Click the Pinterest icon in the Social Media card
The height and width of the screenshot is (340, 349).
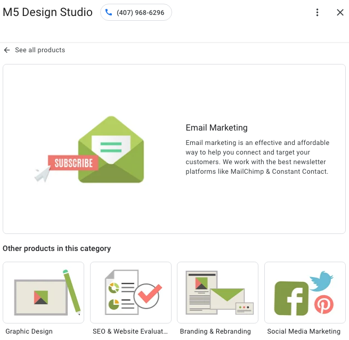click(x=324, y=304)
